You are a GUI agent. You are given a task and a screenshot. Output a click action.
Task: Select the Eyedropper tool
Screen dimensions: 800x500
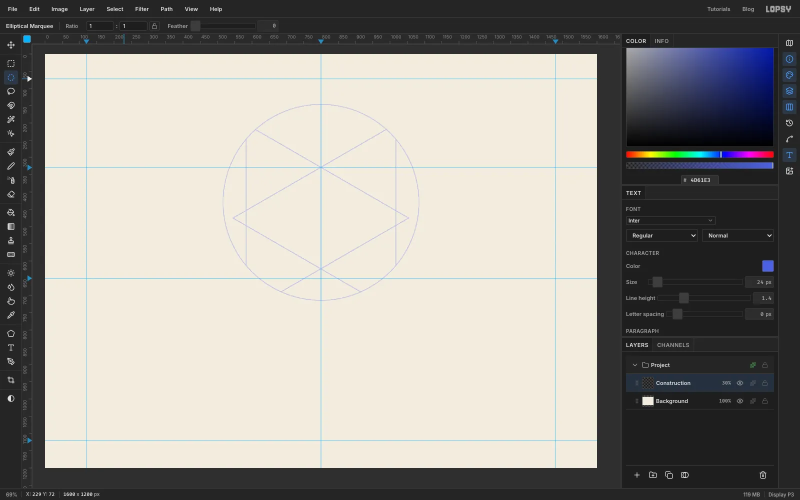(11, 315)
